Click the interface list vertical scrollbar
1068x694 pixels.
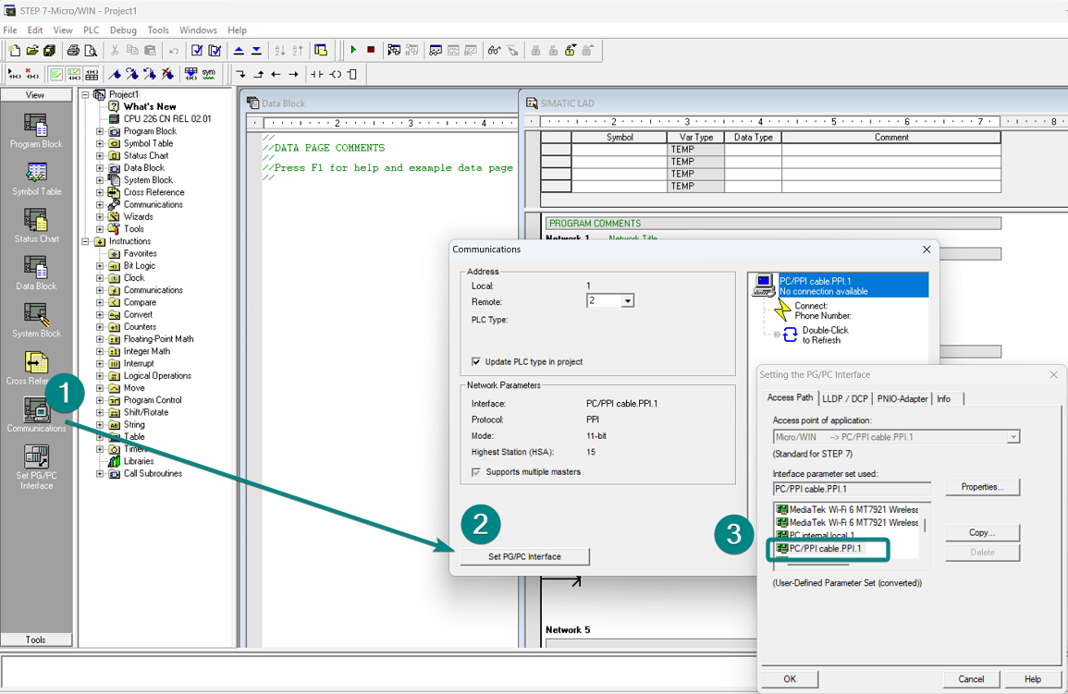point(925,525)
